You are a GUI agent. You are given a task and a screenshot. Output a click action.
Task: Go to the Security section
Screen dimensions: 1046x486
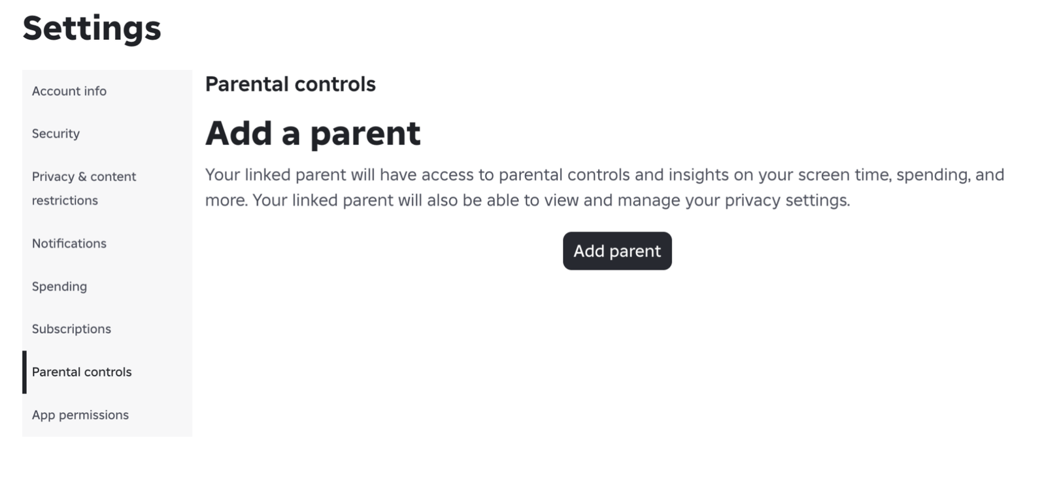pyautogui.click(x=56, y=133)
